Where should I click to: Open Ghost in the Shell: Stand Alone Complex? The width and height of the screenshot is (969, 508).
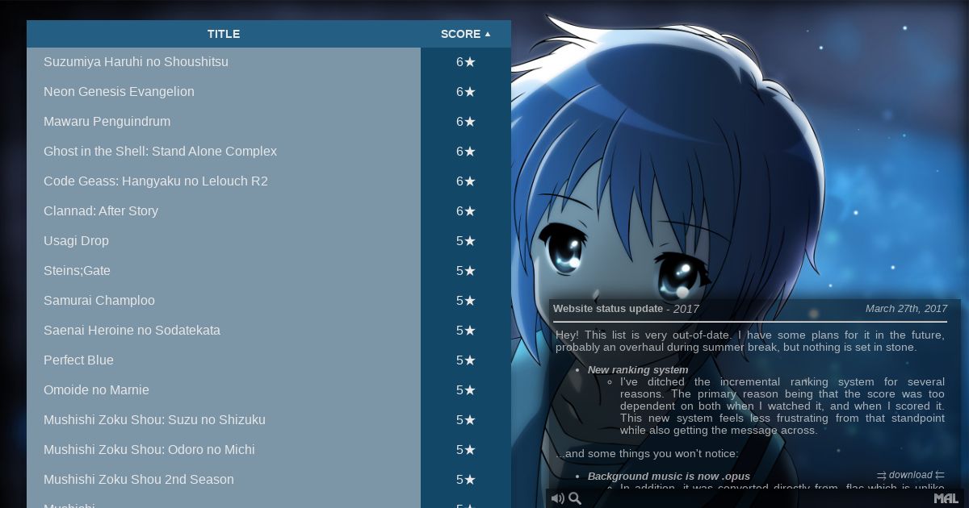160,152
